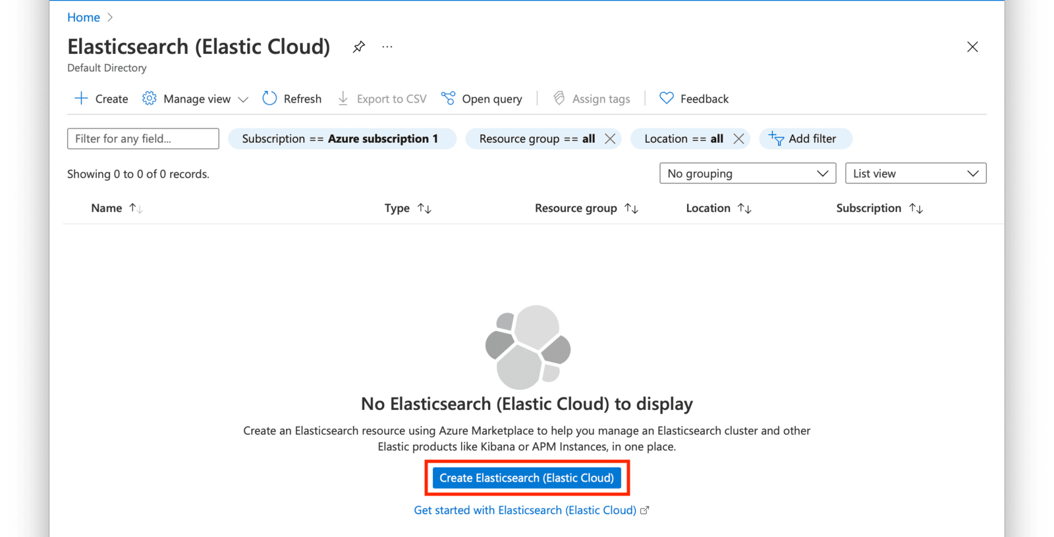
Task: Click the Open query graph icon
Action: point(448,98)
